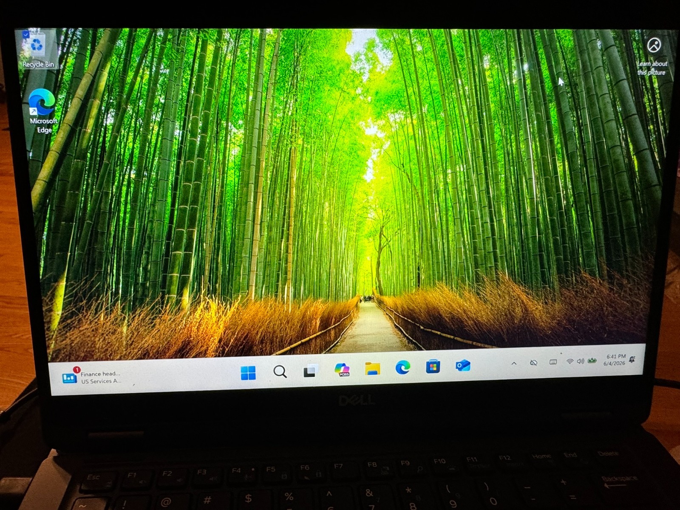This screenshot has width=680, height=510.
Task: Click the OneDrive not-signed-in cloud icon
Action: coord(533,363)
